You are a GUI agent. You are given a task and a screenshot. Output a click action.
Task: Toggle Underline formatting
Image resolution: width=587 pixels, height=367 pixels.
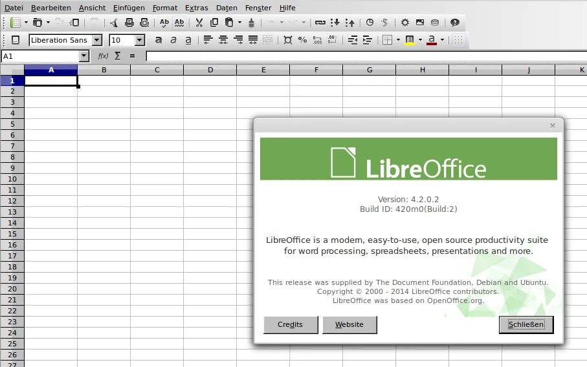click(188, 40)
